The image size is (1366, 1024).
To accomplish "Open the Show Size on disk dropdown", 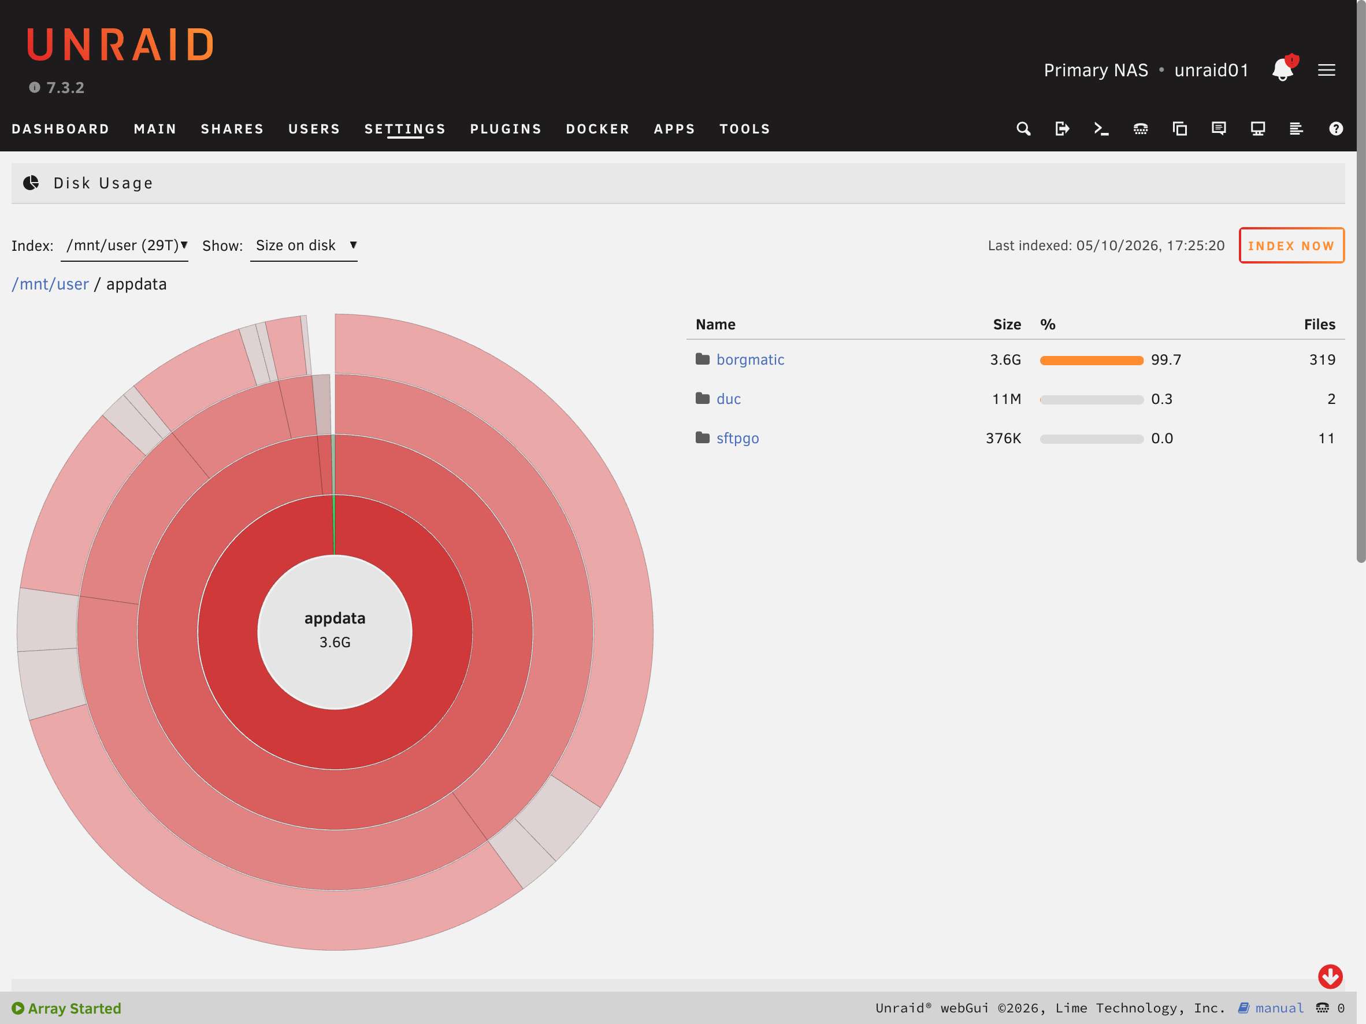I will click(304, 246).
